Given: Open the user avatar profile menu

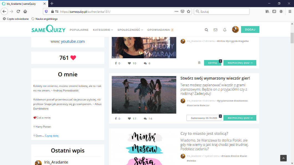Looking at the screenshot, I should [x=235, y=30].
